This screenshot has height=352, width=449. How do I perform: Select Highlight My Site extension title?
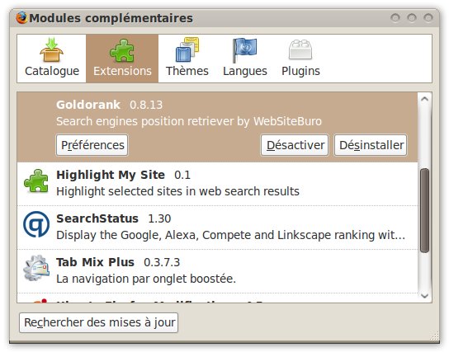pyautogui.click(x=111, y=175)
